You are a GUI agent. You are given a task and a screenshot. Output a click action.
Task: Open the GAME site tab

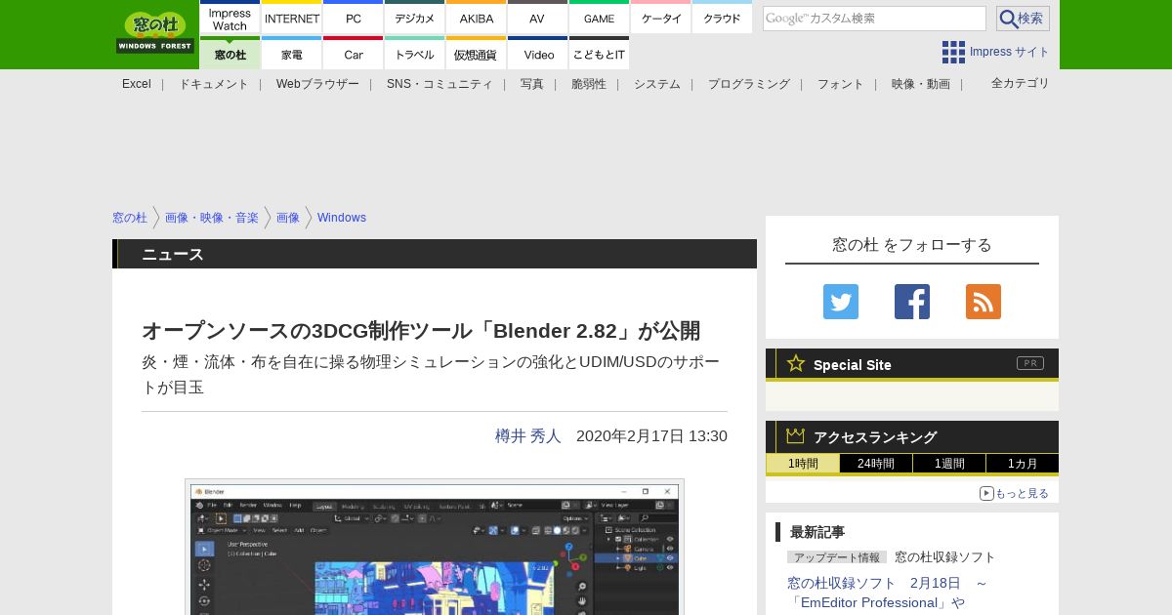[600, 19]
